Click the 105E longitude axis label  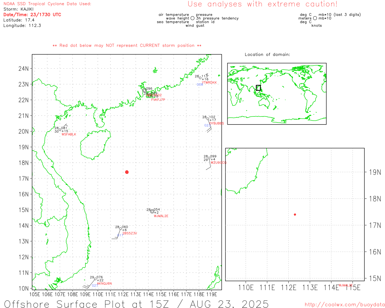tap(35, 294)
